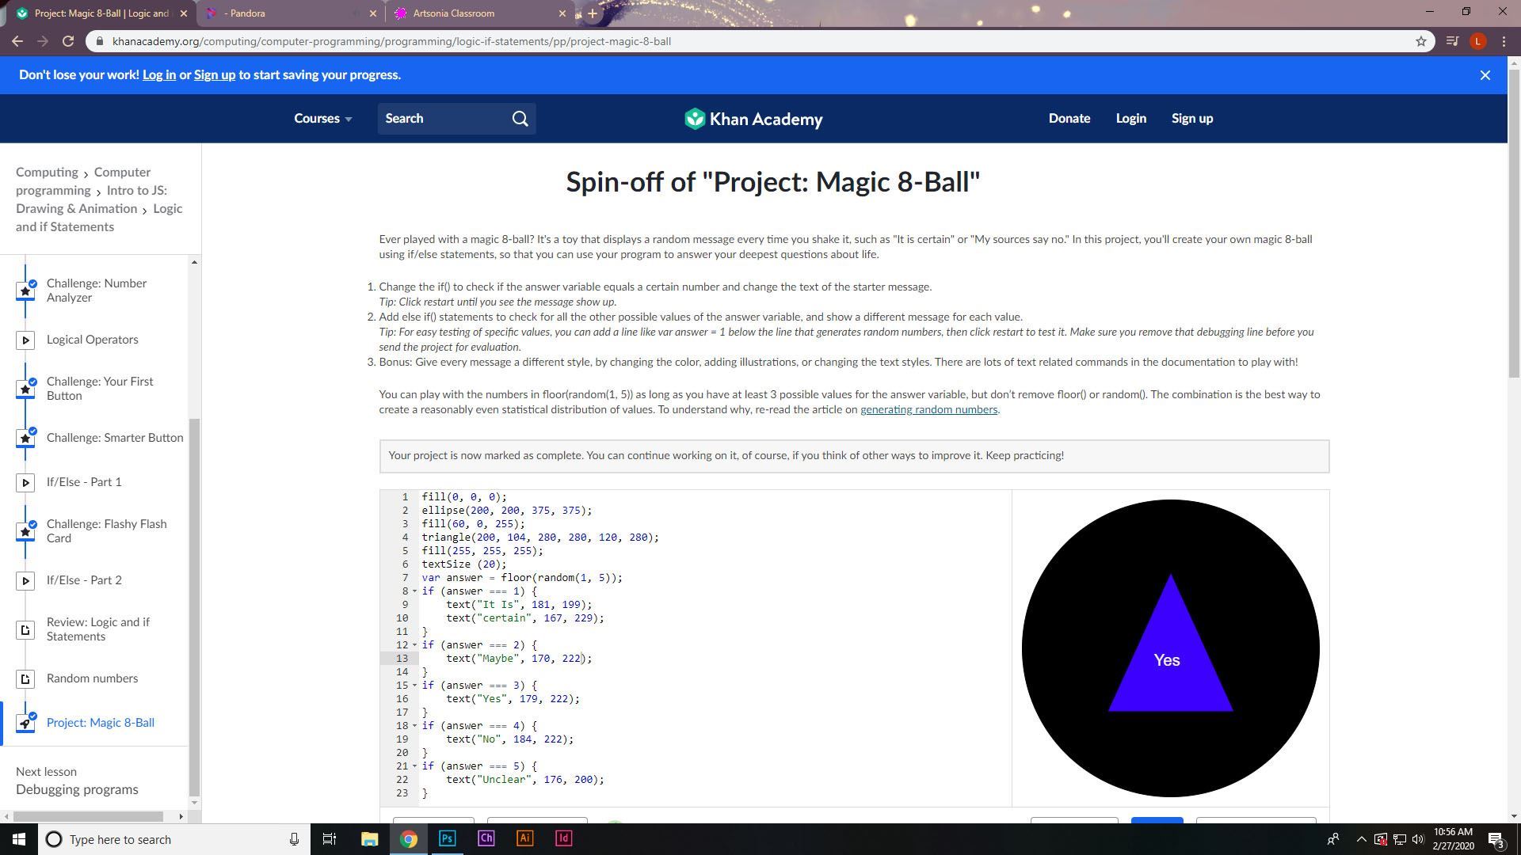This screenshot has width=1521, height=855.
Task: Open Photoshop from the taskbar
Action: 447,838
